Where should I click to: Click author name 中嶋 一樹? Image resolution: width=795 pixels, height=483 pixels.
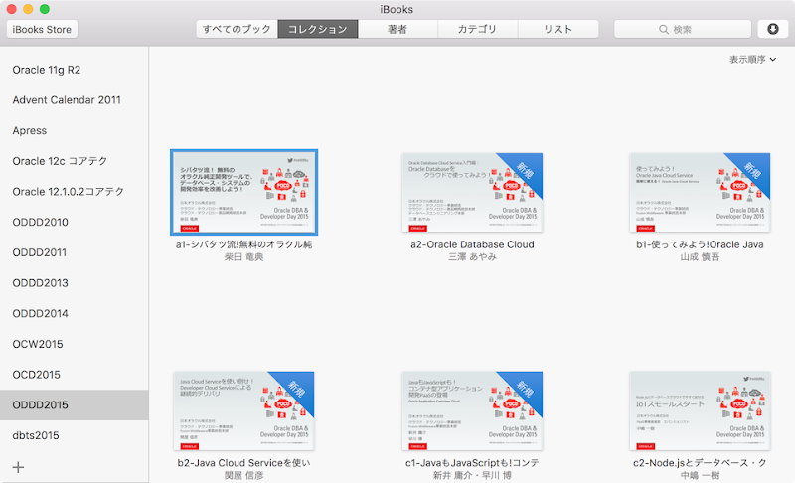click(700, 475)
